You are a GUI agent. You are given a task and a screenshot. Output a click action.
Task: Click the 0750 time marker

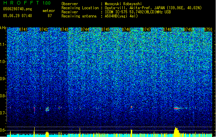(x=208, y=29)
